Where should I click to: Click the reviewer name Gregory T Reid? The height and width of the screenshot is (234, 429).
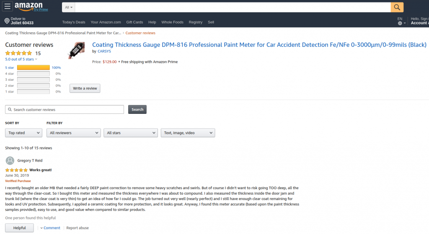tap(30, 160)
